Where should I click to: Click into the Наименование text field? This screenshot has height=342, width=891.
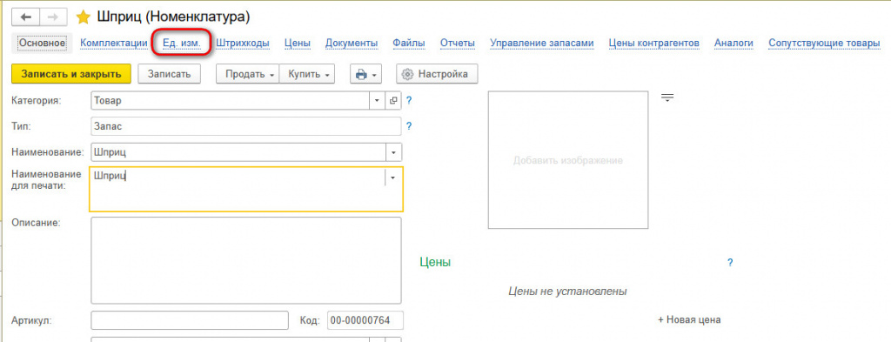[238, 152]
